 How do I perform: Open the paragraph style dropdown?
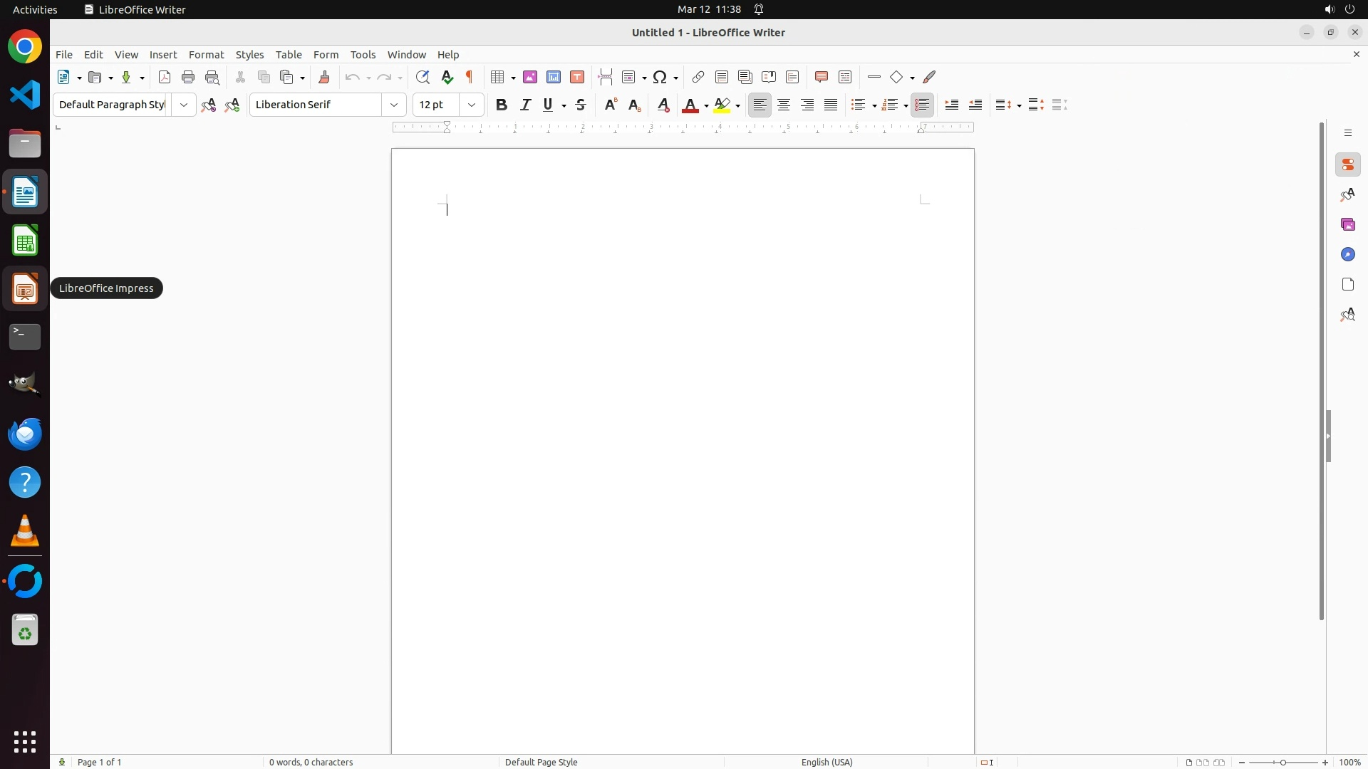pos(184,105)
